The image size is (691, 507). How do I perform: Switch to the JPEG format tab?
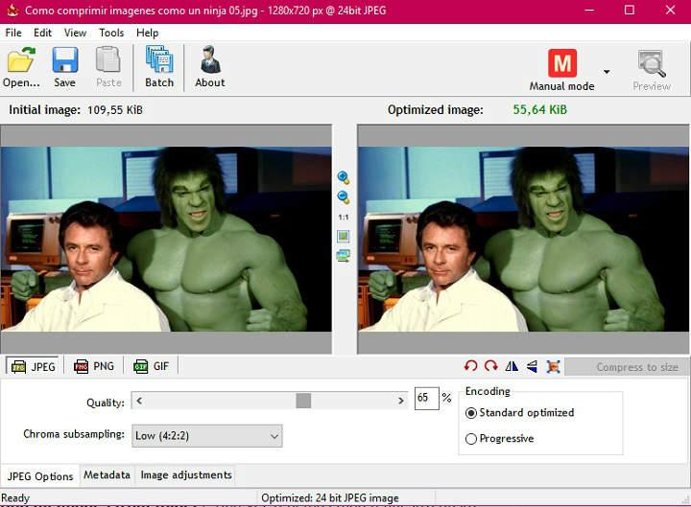pos(33,366)
